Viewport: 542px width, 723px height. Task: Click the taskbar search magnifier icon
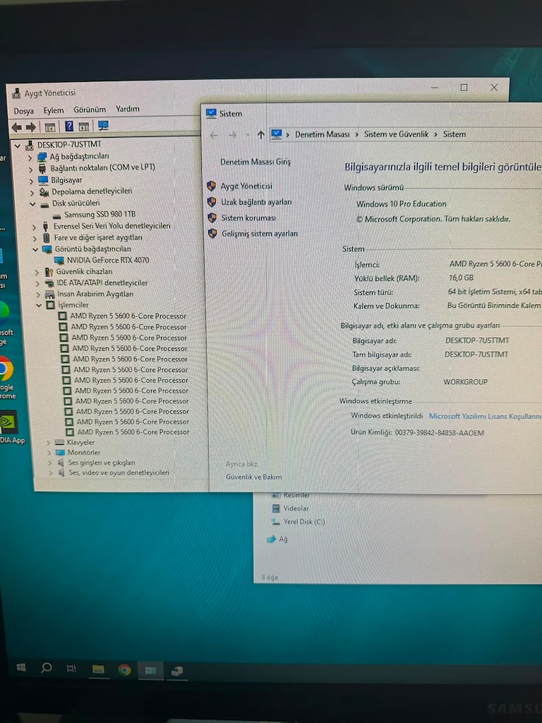pyautogui.click(x=46, y=668)
